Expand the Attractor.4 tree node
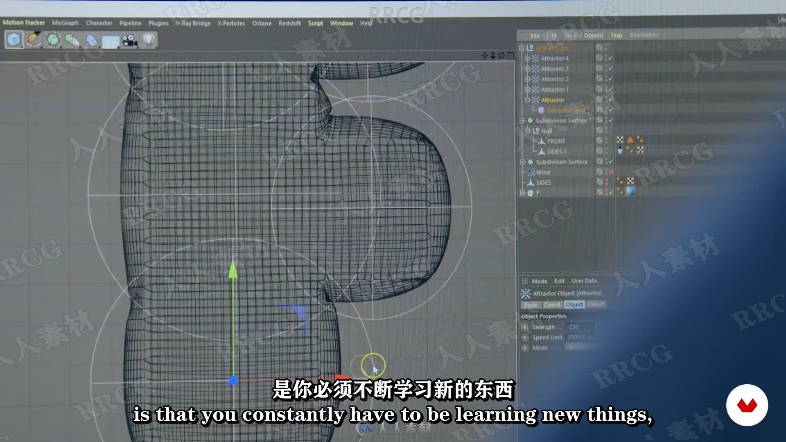The height and width of the screenshot is (442, 786). [x=527, y=58]
